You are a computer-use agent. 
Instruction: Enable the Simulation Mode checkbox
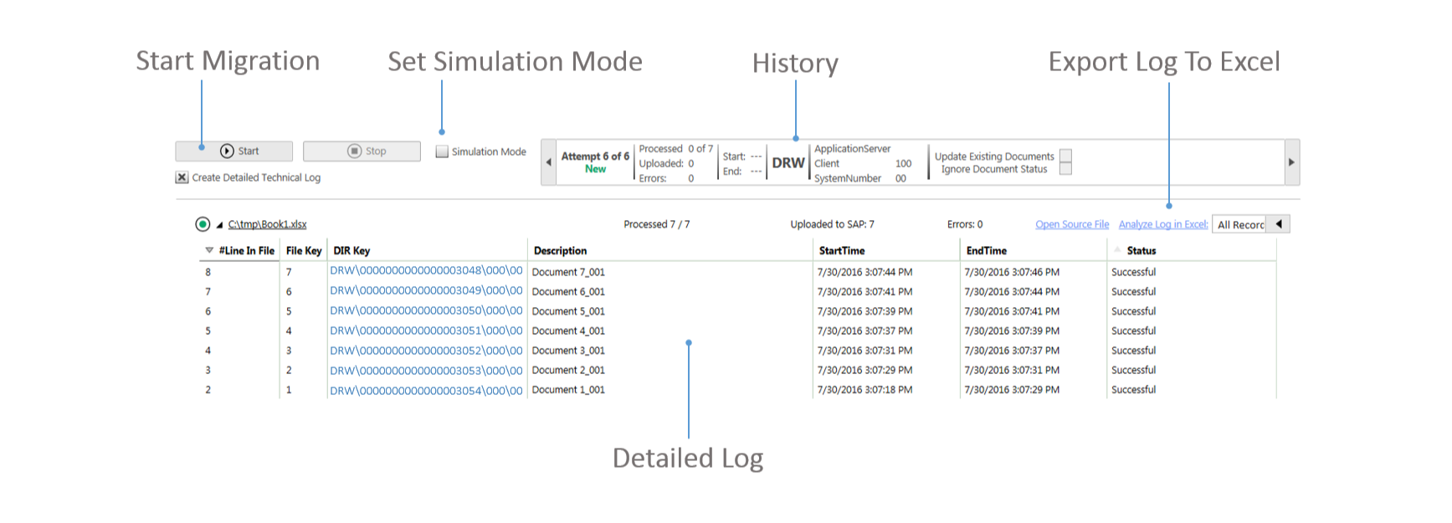[x=442, y=151]
